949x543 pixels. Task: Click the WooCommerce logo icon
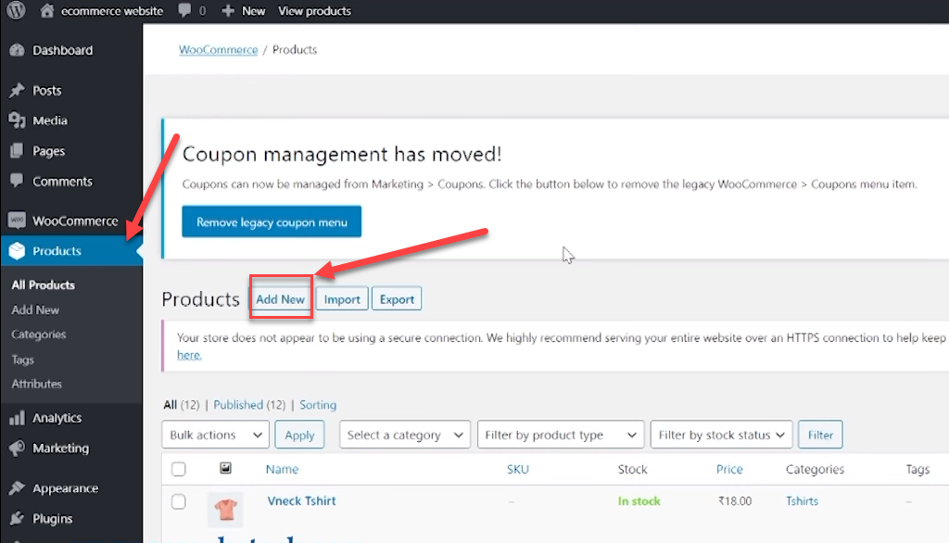(x=17, y=221)
